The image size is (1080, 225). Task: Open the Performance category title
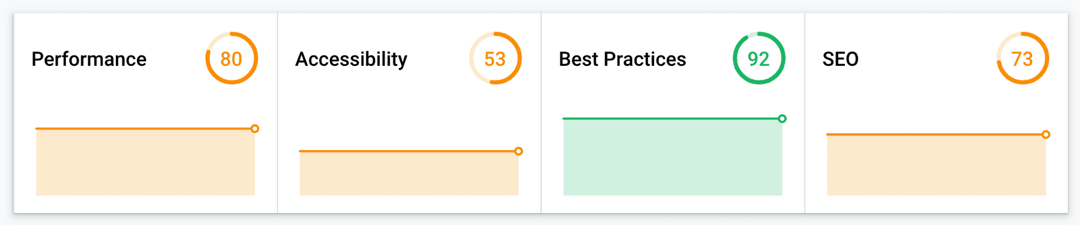(x=89, y=59)
